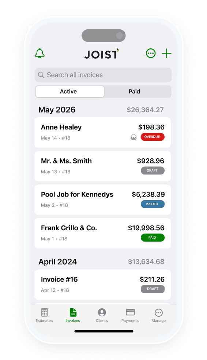Open Frank Grillo & Co. invoice

coord(102,233)
